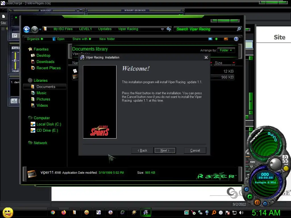This screenshot has width=291, height=218.
Task: Select the viper11 application file icon
Action: click(75, 77)
